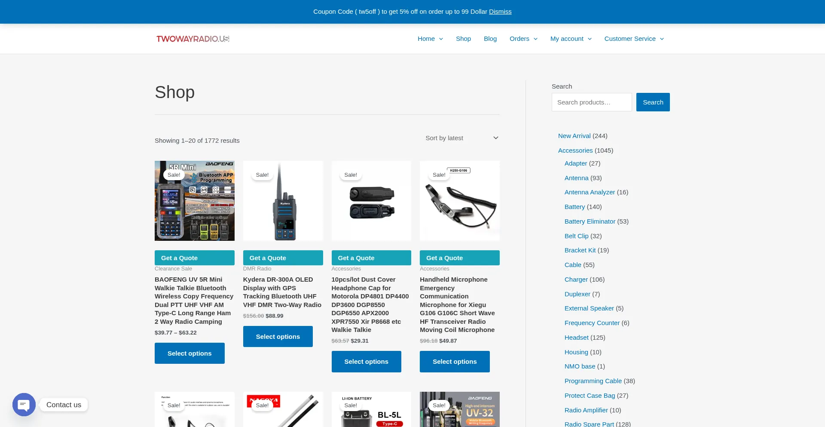The height and width of the screenshot is (427, 825).
Task: Click the Motorola dust cover product image
Action: (x=371, y=201)
